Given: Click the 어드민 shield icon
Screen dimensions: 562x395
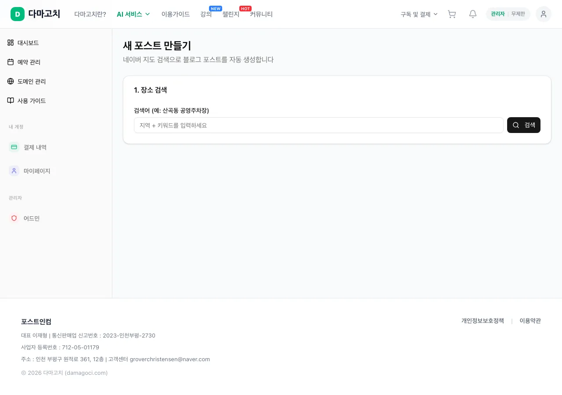Looking at the screenshot, I should pos(14,218).
